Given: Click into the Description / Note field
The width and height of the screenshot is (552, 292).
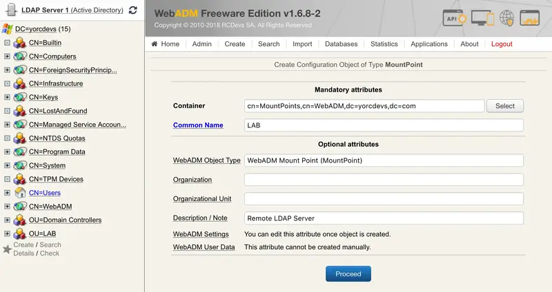Looking at the screenshot, I should [x=384, y=218].
